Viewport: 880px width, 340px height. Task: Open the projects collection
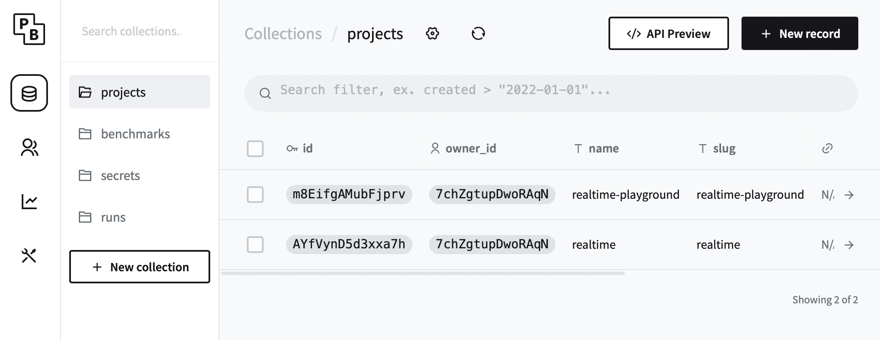coord(140,92)
